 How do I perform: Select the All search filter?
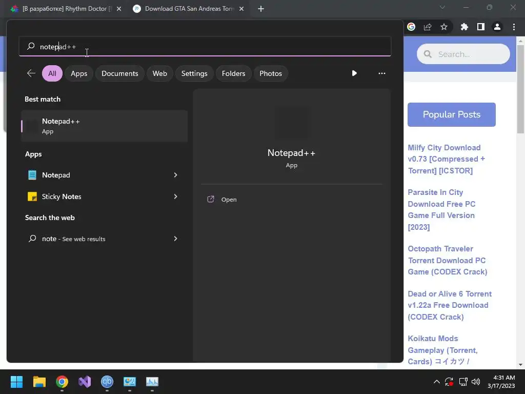pyautogui.click(x=52, y=73)
